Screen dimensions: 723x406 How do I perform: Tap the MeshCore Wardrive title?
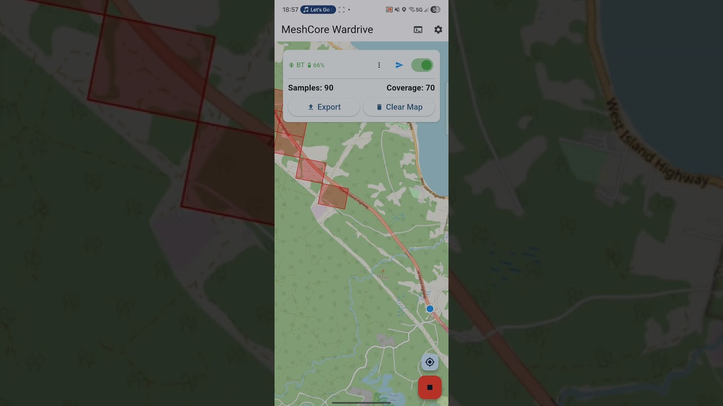tap(327, 30)
